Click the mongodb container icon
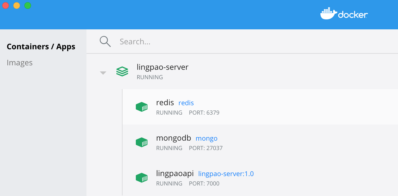398x196 pixels. pos(142,142)
